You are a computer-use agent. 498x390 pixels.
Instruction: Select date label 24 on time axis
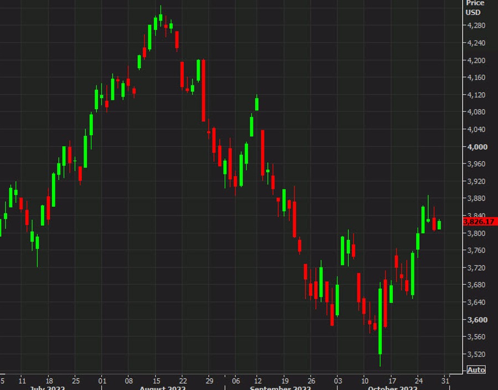tap(419, 381)
